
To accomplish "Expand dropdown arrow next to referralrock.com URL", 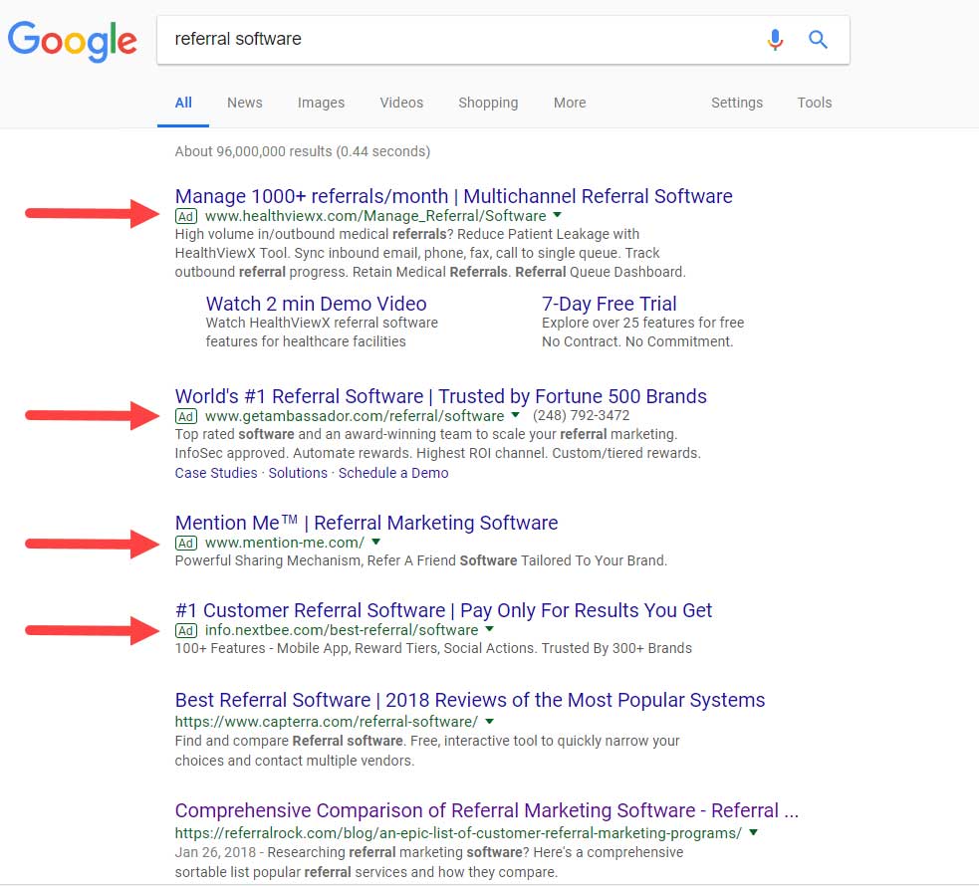I will pos(754,832).
